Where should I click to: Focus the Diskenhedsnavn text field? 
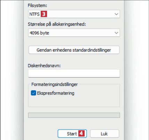[74, 73]
